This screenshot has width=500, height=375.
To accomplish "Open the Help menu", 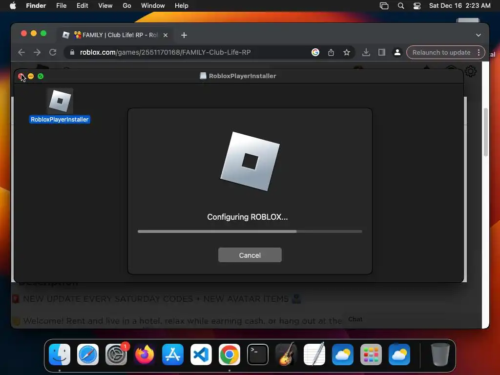I will tap(182, 6).
